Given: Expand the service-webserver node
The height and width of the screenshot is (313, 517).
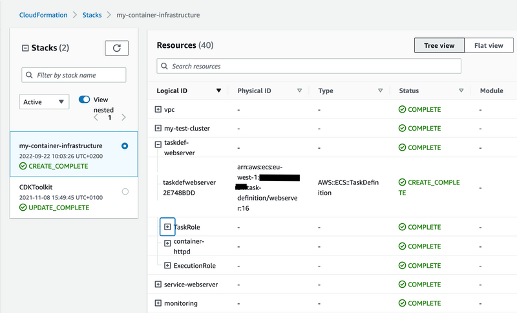Looking at the screenshot, I should point(158,285).
